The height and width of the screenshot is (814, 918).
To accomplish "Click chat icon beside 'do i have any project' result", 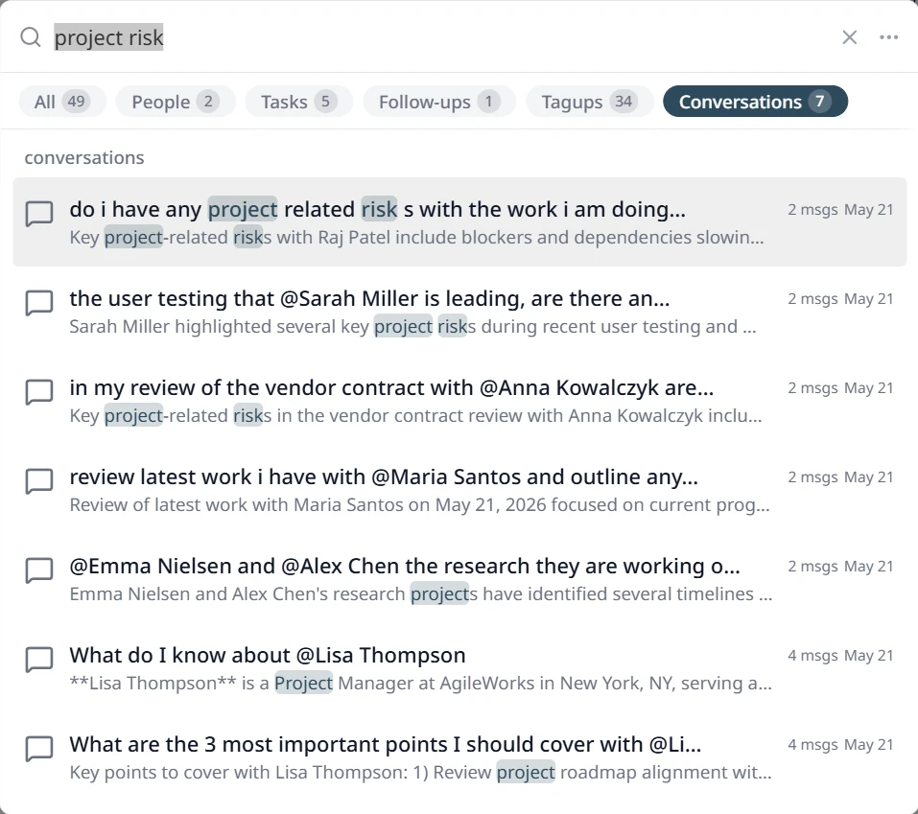I will click(39, 214).
